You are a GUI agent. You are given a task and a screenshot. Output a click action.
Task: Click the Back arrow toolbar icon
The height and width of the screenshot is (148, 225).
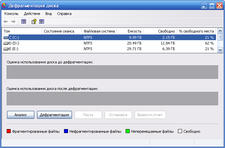pos(6,22)
